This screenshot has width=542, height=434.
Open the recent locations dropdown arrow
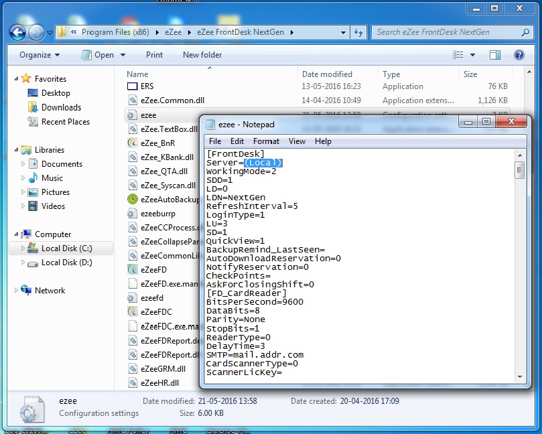[x=50, y=33]
